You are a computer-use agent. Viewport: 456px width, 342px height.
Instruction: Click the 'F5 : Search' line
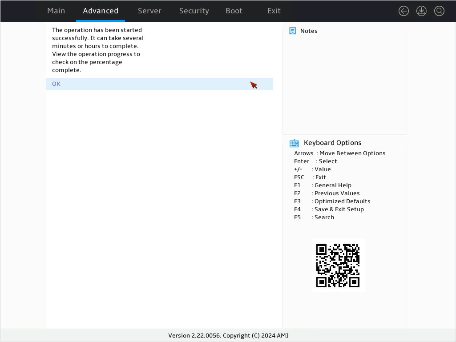pyautogui.click(x=314, y=217)
